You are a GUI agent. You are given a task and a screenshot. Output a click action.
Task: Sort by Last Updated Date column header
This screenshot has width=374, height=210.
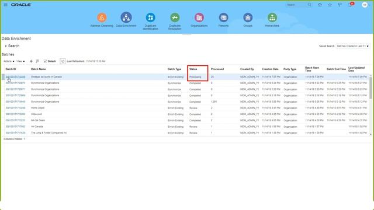(356, 69)
